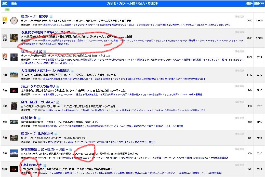Select the 週間IN column header
The height and width of the screenshot is (177, 265).
point(249,4)
